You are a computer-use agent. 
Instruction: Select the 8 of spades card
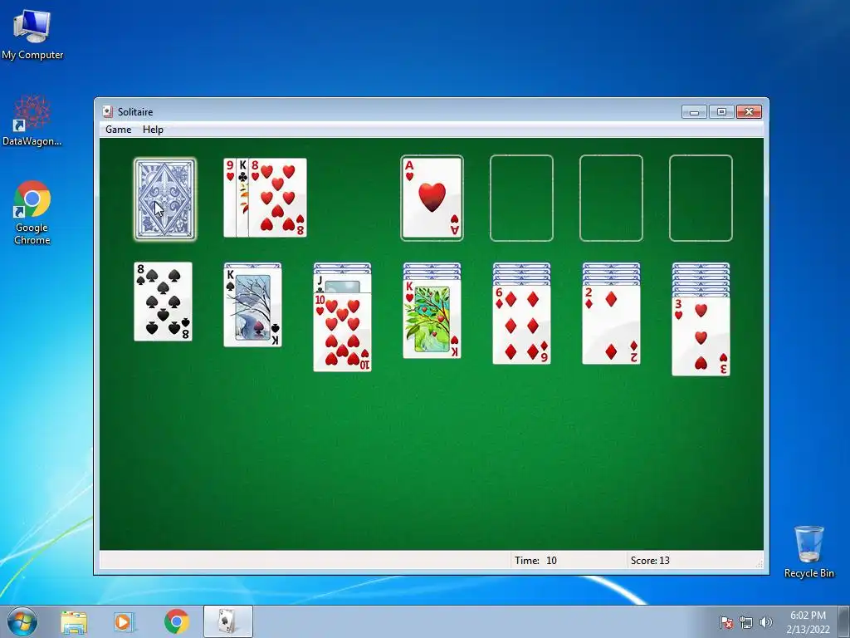pyautogui.click(x=164, y=302)
